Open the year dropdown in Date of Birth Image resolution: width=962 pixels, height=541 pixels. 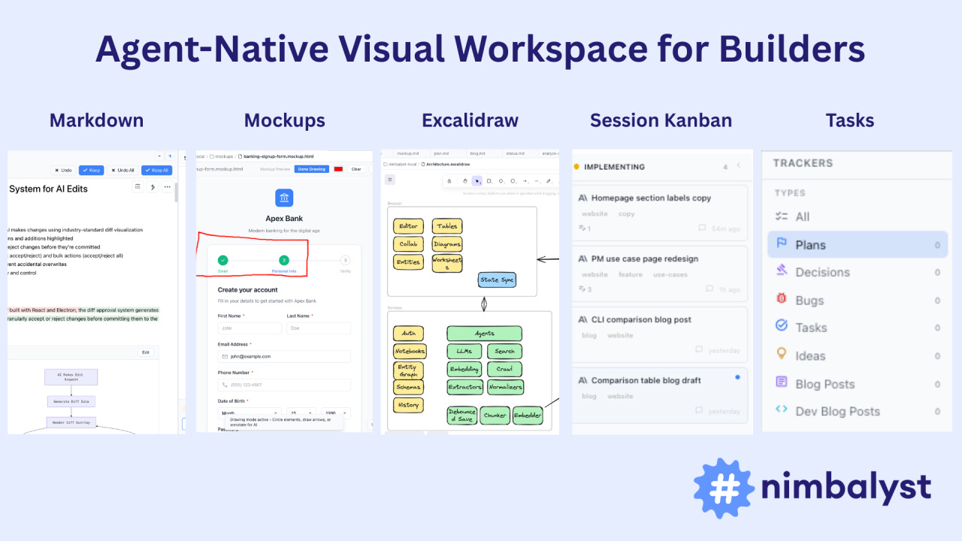point(336,413)
